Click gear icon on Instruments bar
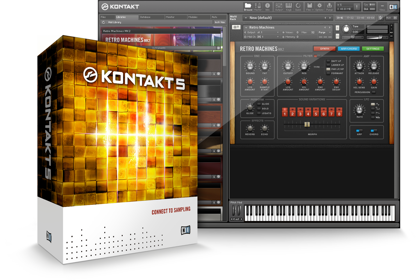 point(219,48)
